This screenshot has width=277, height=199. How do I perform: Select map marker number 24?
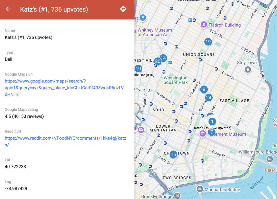pos(209,98)
